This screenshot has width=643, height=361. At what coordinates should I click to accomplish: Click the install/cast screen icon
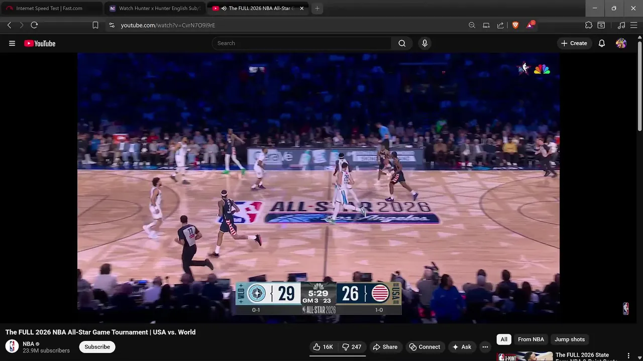[x=486, y=25]
